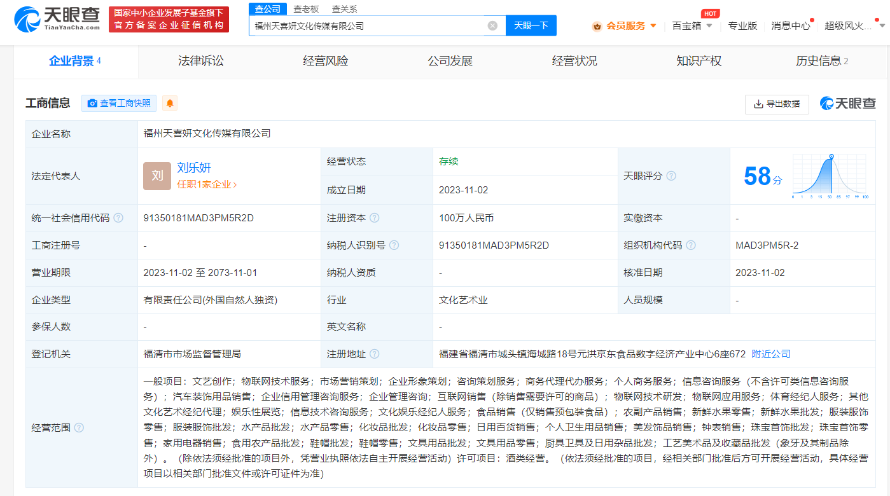Screen dimensions: 890x496
Task: Click help icon beside 天眼评分
Action: pyautogui.click(x=671, y=175)
